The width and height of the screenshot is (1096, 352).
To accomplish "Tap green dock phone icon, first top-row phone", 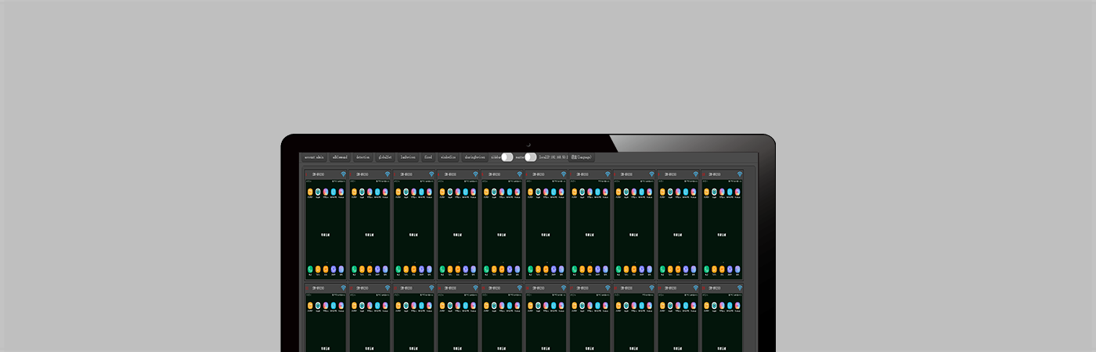I will coord(311,269).
